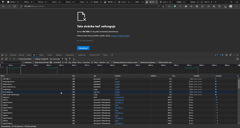Image resolution: width=240 pixels, height=128 pixels.
Task: Tick the Invertovat checkbox
Action: (x=23, y=62)
